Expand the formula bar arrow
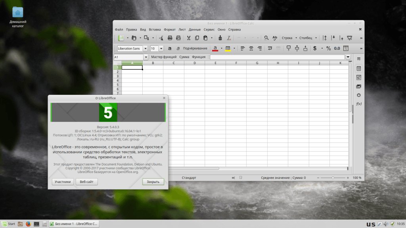406x228 pixels. click(x=348, y=57)
